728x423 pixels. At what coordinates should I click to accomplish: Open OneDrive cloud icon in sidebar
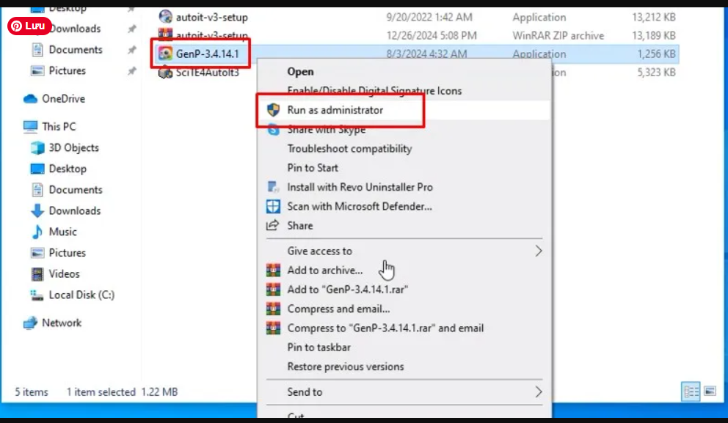(30, 99)
